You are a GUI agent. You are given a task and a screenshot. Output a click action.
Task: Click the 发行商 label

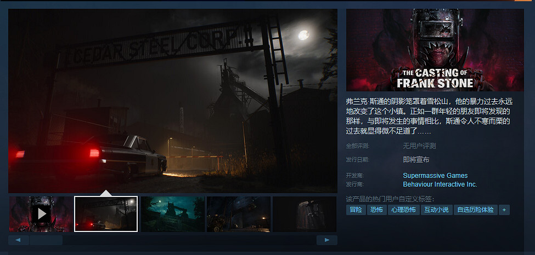point(355,184)
